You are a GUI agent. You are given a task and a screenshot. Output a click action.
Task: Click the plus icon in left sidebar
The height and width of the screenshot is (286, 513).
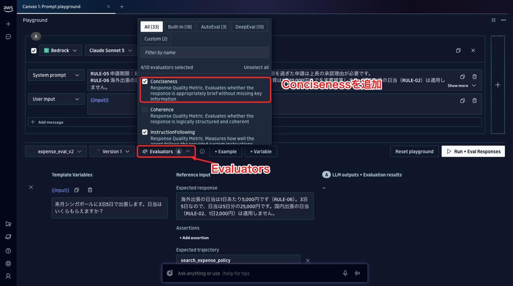pyautogui.click(x=8, y=24)
